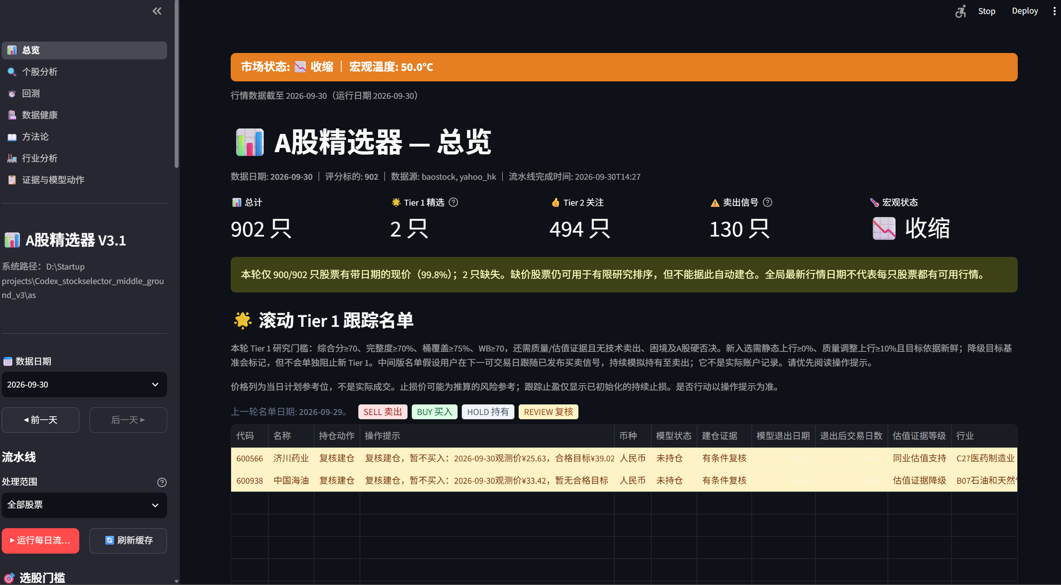Select stock code cell 600938
The image size is (1061, 585).
pos(249,481)
